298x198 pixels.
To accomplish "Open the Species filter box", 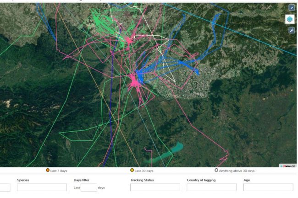I will (x=42, y=187).
